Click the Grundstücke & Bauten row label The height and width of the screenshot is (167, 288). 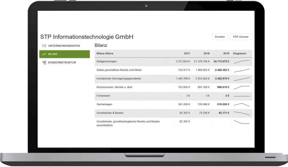[110, 113]
